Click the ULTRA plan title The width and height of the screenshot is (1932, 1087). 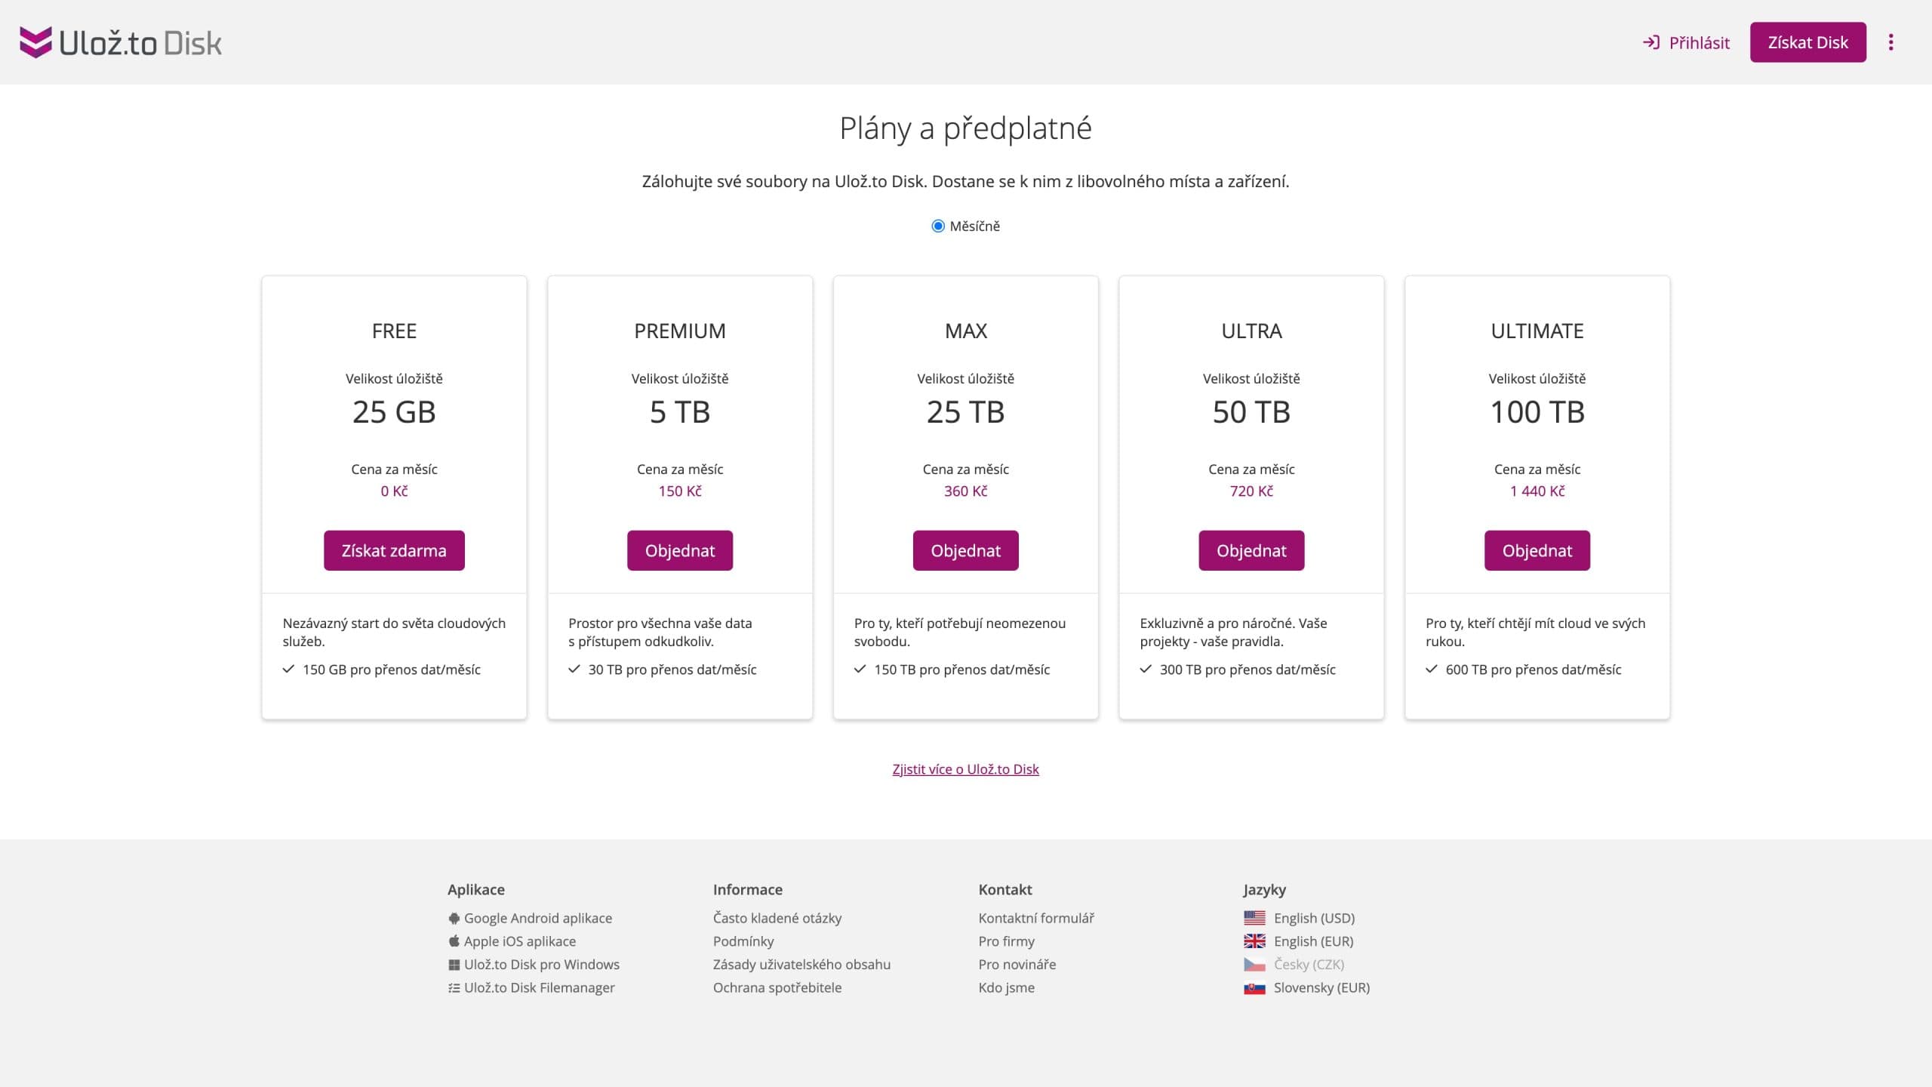click(1251, 331)
